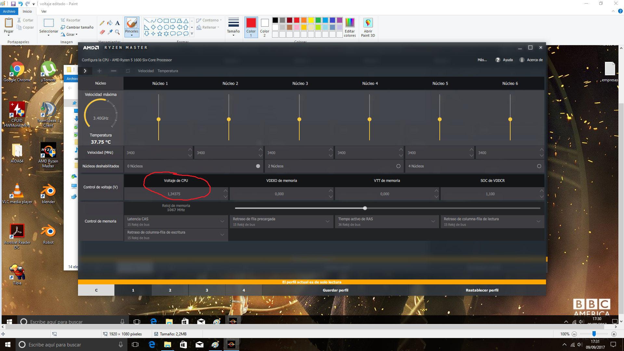The image size is (624, 351).
Task: Click the SOC de VDDCR 1,100 field
Action: click(490, 194)
